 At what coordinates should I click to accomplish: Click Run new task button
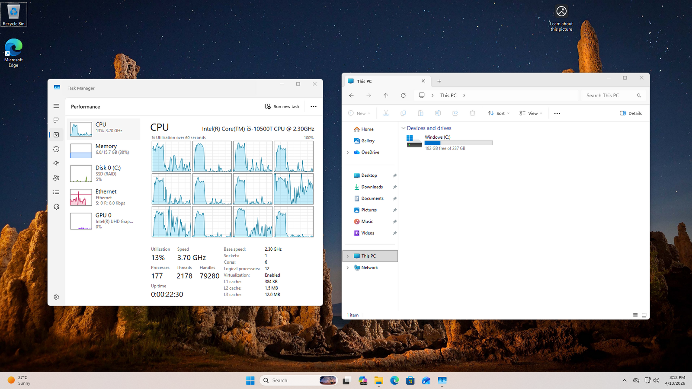coord(282,107)
